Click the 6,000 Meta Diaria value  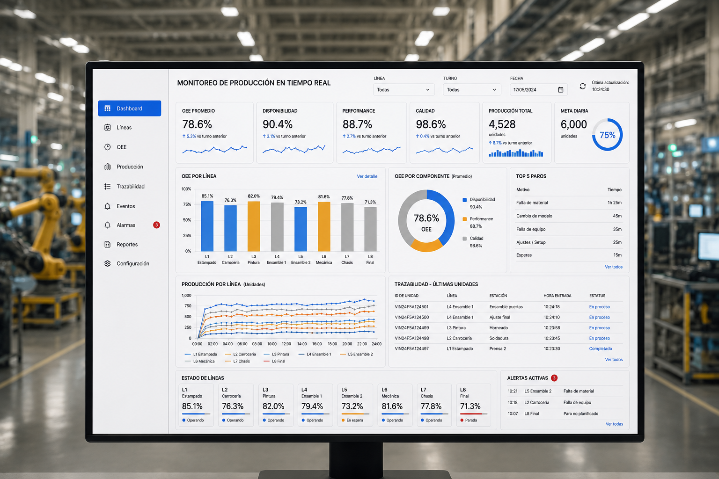click(573, 124)
